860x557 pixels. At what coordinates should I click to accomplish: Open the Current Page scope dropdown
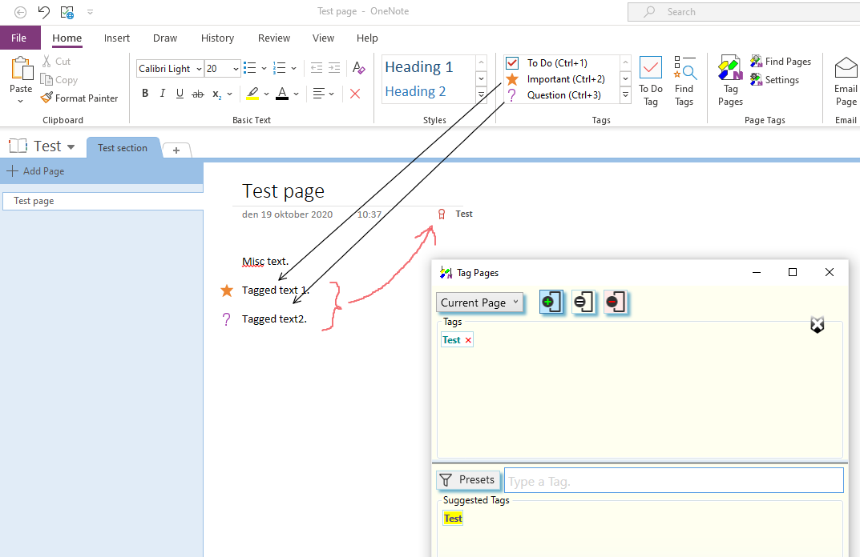pyautogui.click(x=480, y=303)
